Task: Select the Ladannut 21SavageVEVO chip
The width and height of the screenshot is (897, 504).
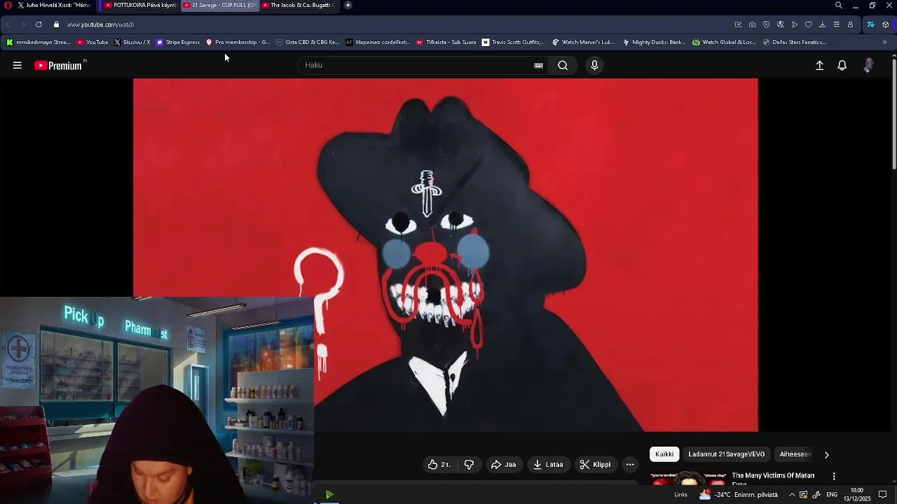Action: pos(726,454)
